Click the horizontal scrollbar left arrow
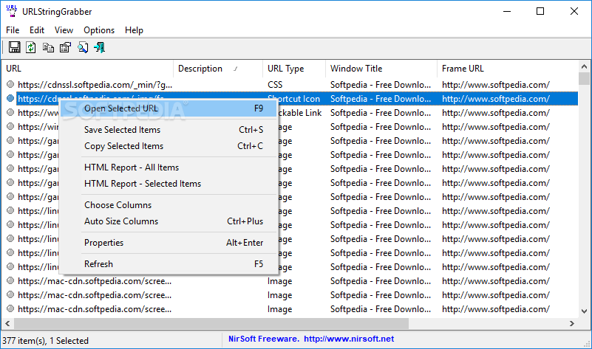 click(x=7, y=323)
